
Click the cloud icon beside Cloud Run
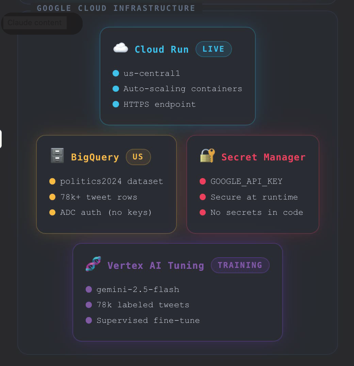pos(120,48)
